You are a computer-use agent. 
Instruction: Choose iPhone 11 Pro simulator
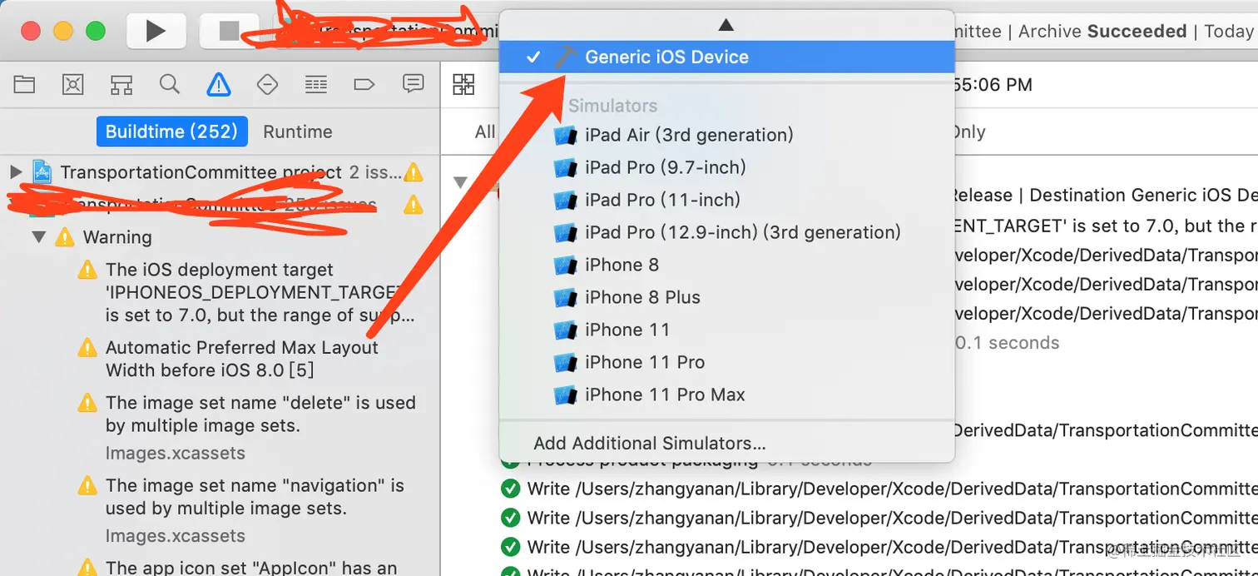pos(726,362)
